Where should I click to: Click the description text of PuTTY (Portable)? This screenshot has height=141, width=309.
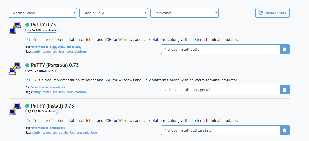[132, 80]
